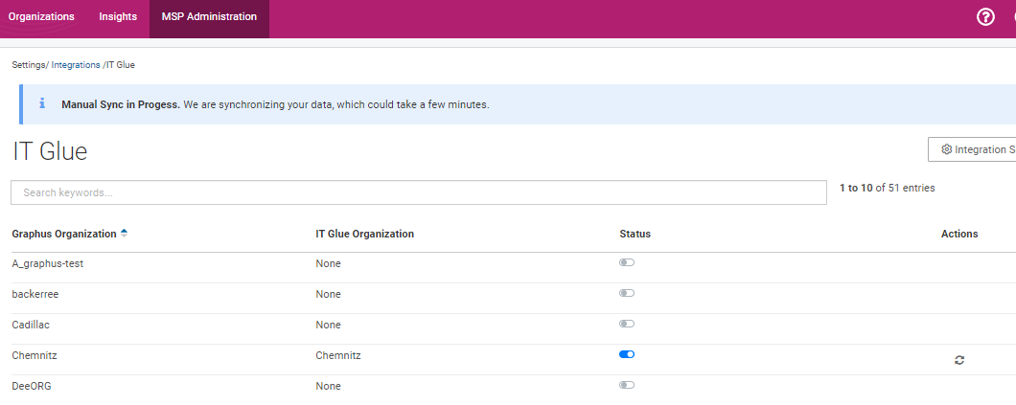Enable the A_graphus-test status toggle
The width and height of the screenshot is (1016, 405).
point(627,262)
